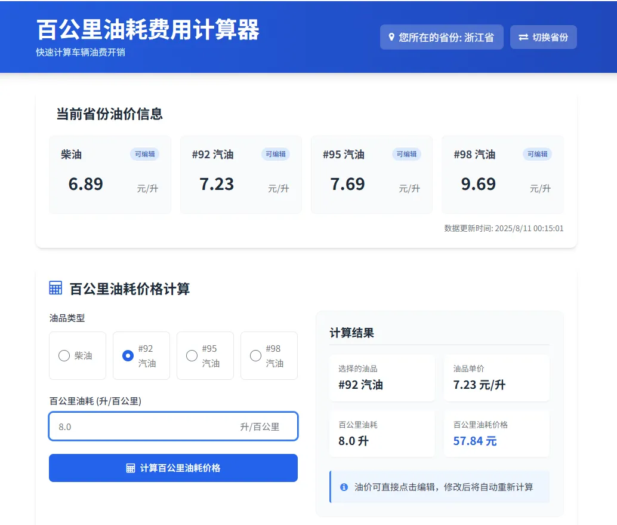Click the location pin icon in the province badge
The width and height of the screenshot is (617, 525).
point(391,37)
